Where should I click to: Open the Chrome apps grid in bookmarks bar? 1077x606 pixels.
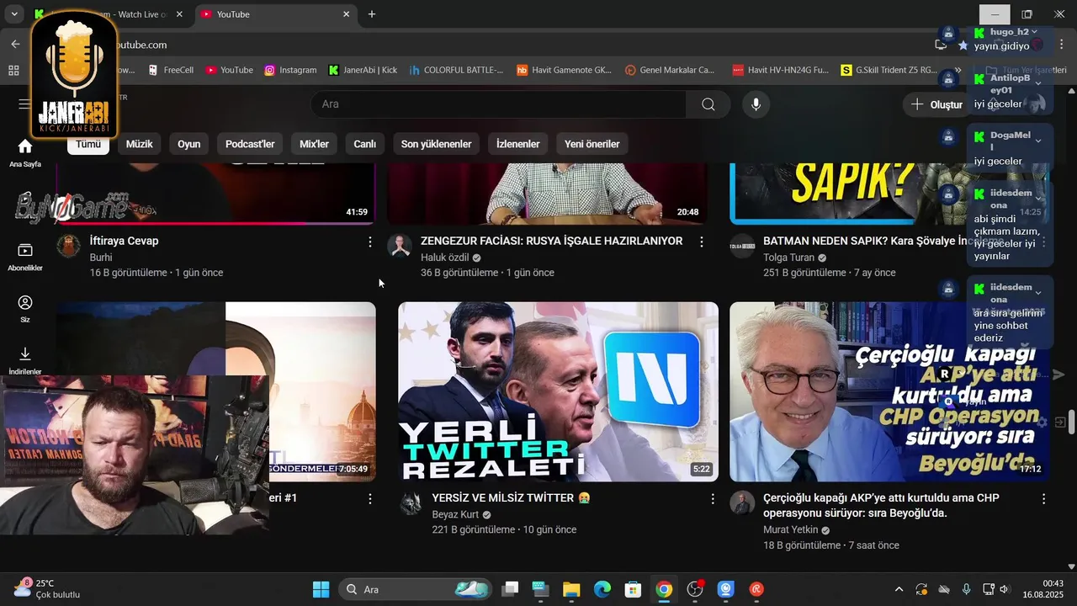pos(13,71)
